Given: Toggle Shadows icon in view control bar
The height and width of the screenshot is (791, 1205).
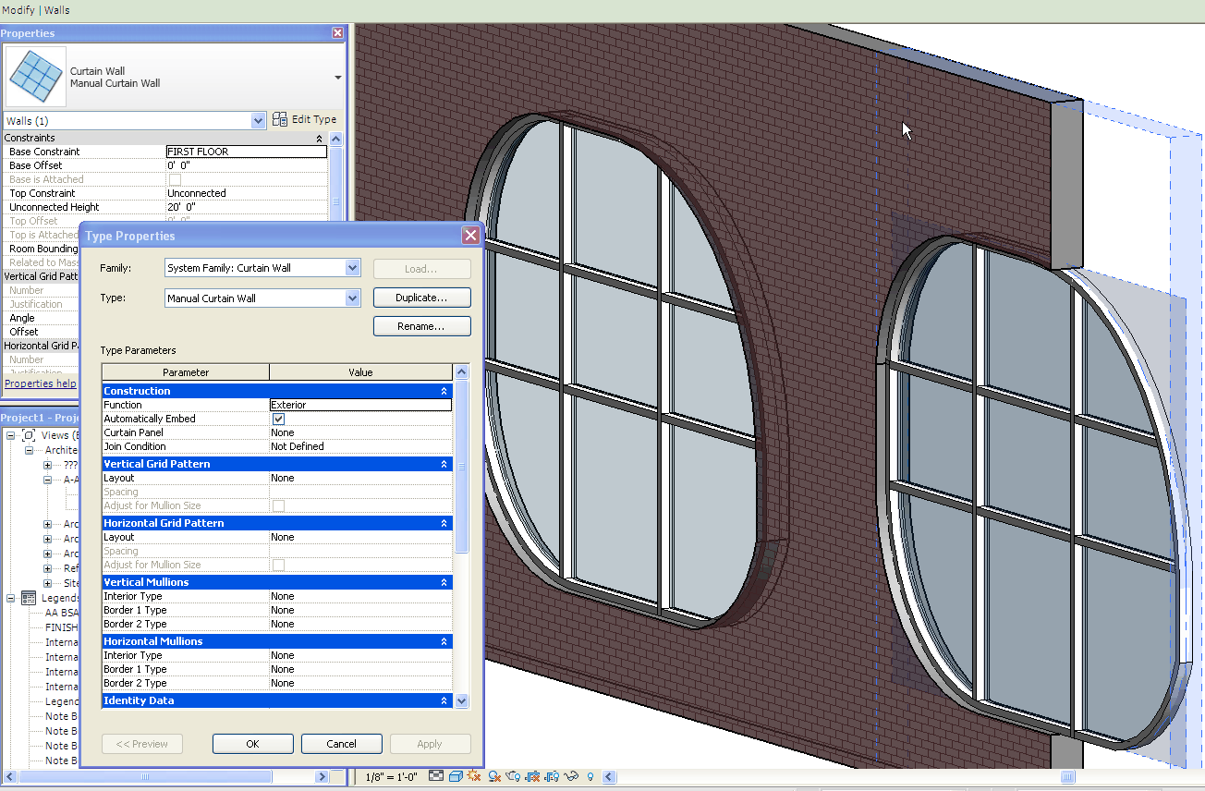Looking at the screenshot, I should [495, 776].
